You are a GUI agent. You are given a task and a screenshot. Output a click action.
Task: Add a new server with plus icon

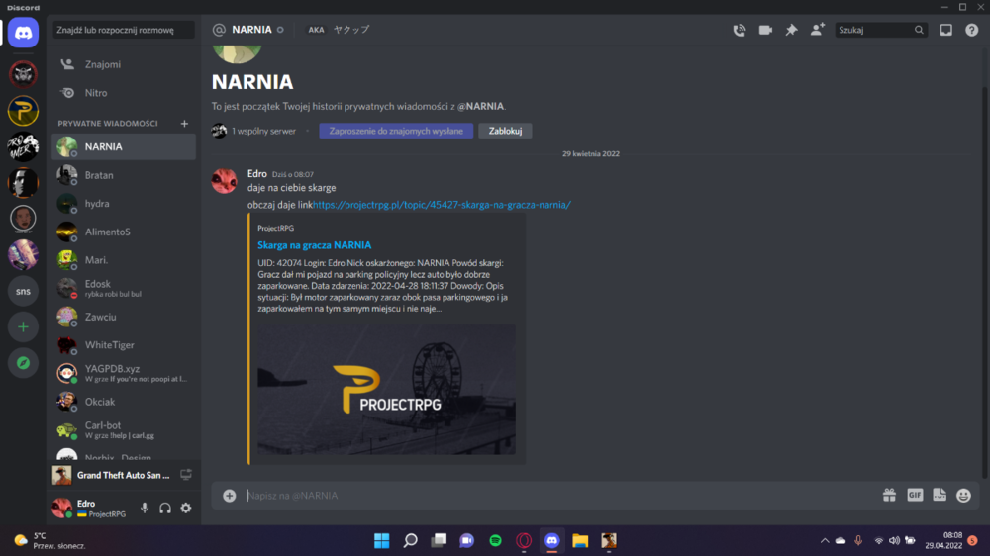(x=24, y=326)
